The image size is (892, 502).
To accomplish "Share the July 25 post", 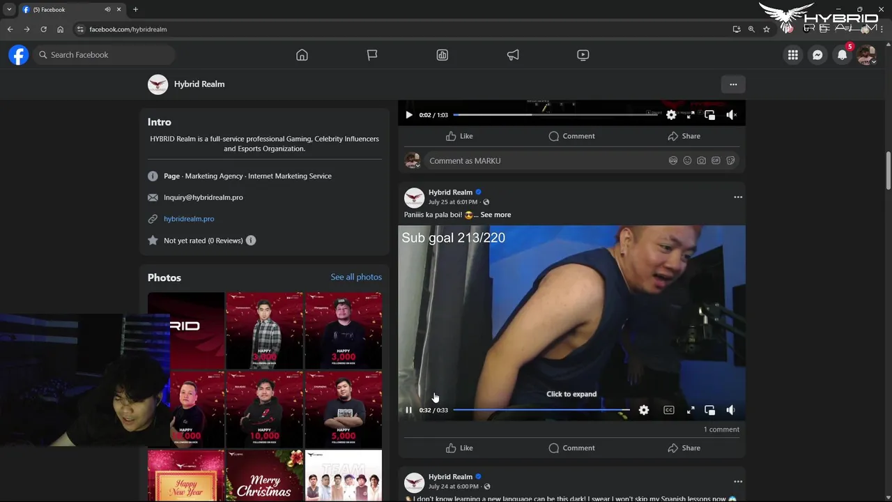I will (x=684, y=448).
